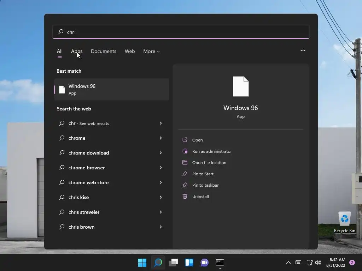Expand arrow beside 'chrome' suggestion
The height and width of the screenshot is (271, 362).
(x=161, y=138)
